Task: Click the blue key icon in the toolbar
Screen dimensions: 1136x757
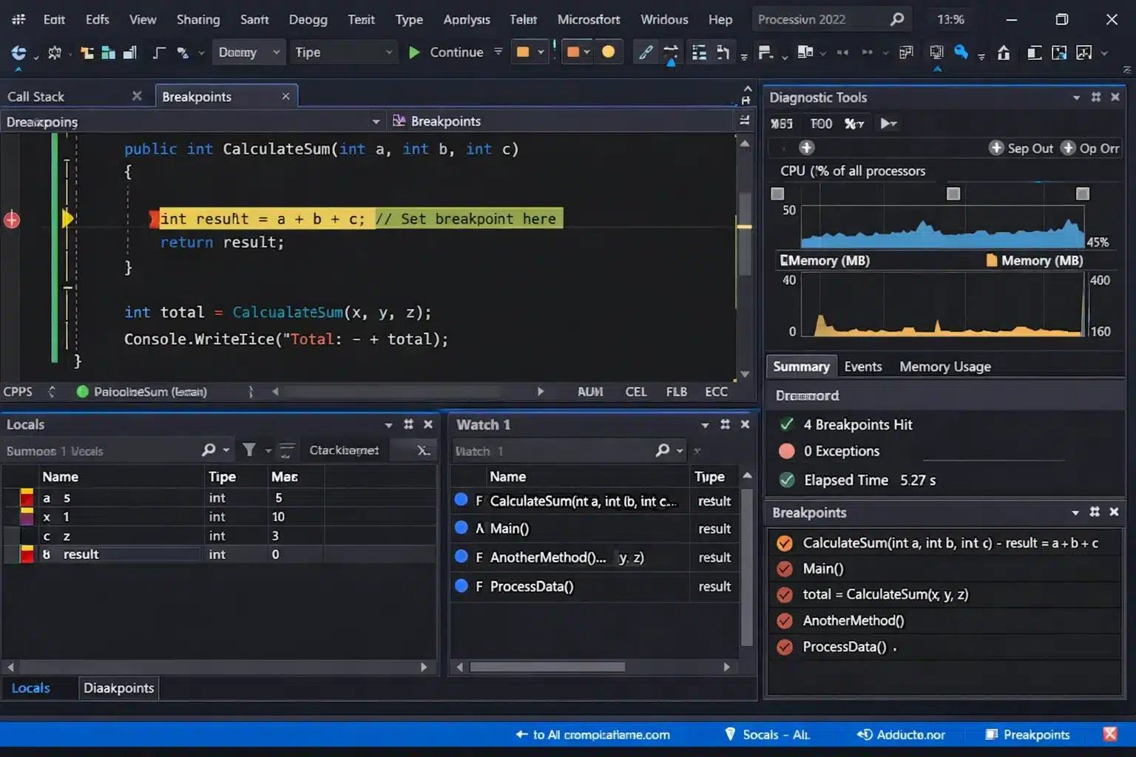Action: pyautogui.click(x=961, y=53)
